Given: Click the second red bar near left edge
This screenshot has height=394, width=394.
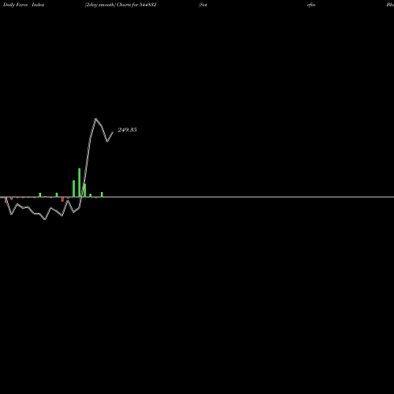Looking at the screenshot, I should pos(12,199).
